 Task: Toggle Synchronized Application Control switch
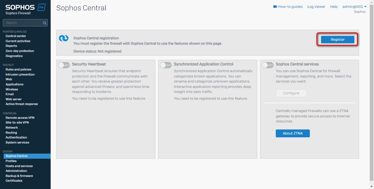[165, 65]
